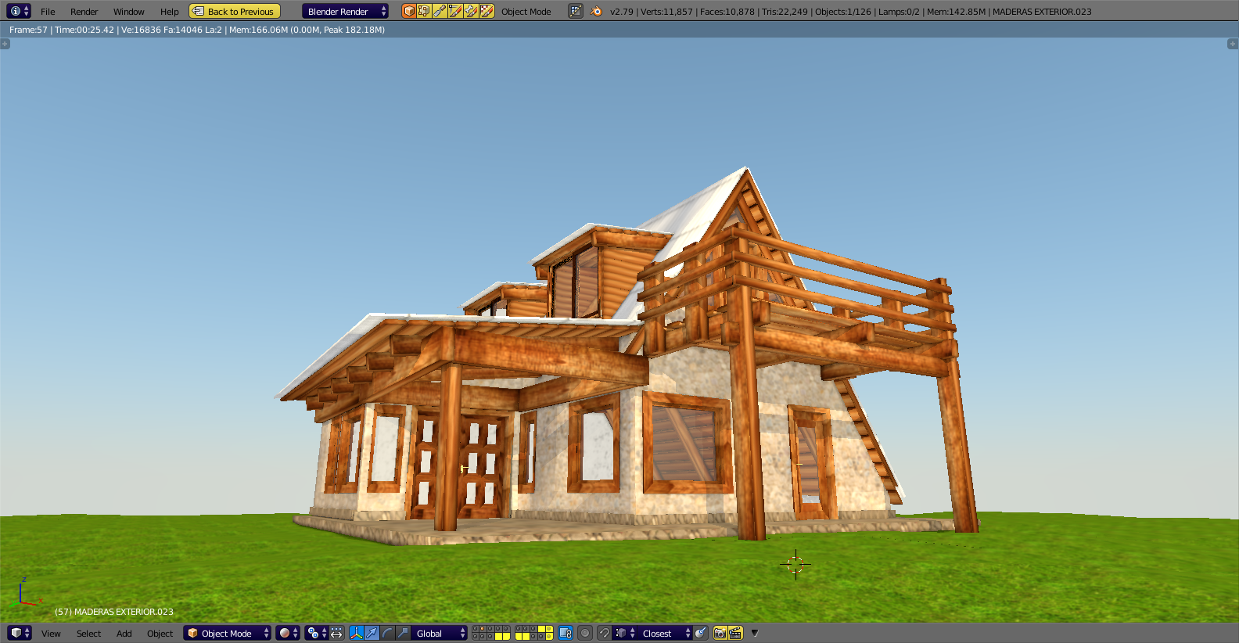Toggle snapping with the magnet icon

(604, 633)
